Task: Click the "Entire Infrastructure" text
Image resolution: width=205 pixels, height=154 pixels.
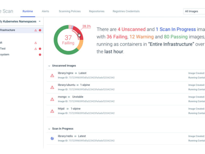Action: pyautogui.click(x=171, y=44)
